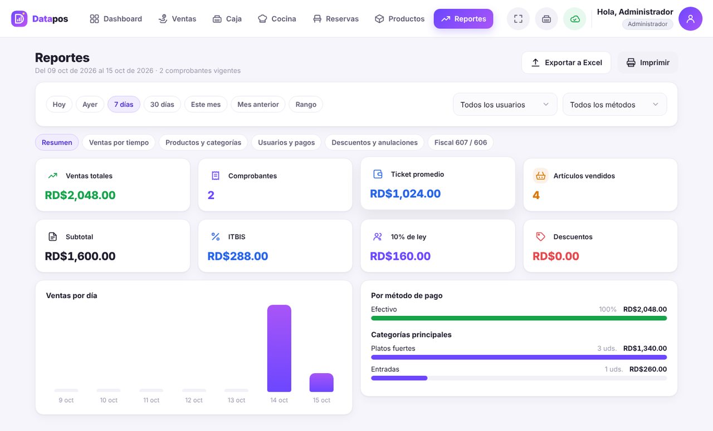Click the Ventas por día heading

(71, 296)
